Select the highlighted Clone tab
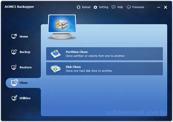173x122 pixels. [23, 83]
